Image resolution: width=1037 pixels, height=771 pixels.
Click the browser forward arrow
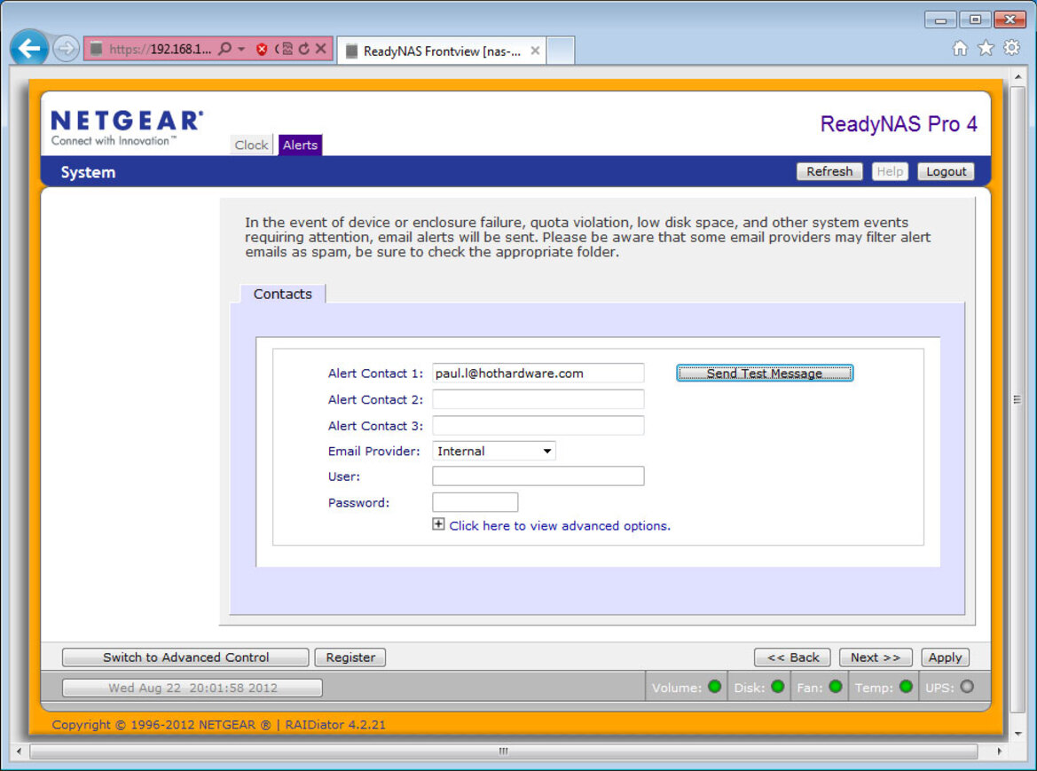click(66, 48)
